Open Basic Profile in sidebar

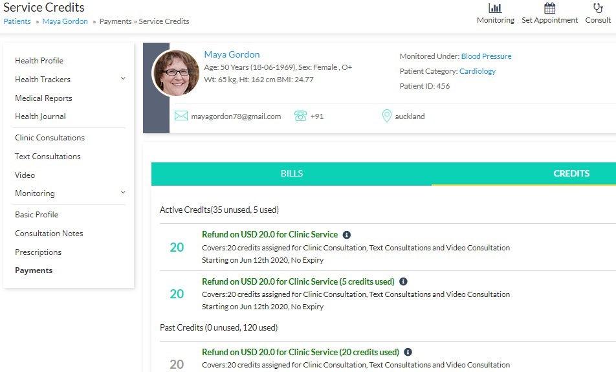[x=36, y=215]
